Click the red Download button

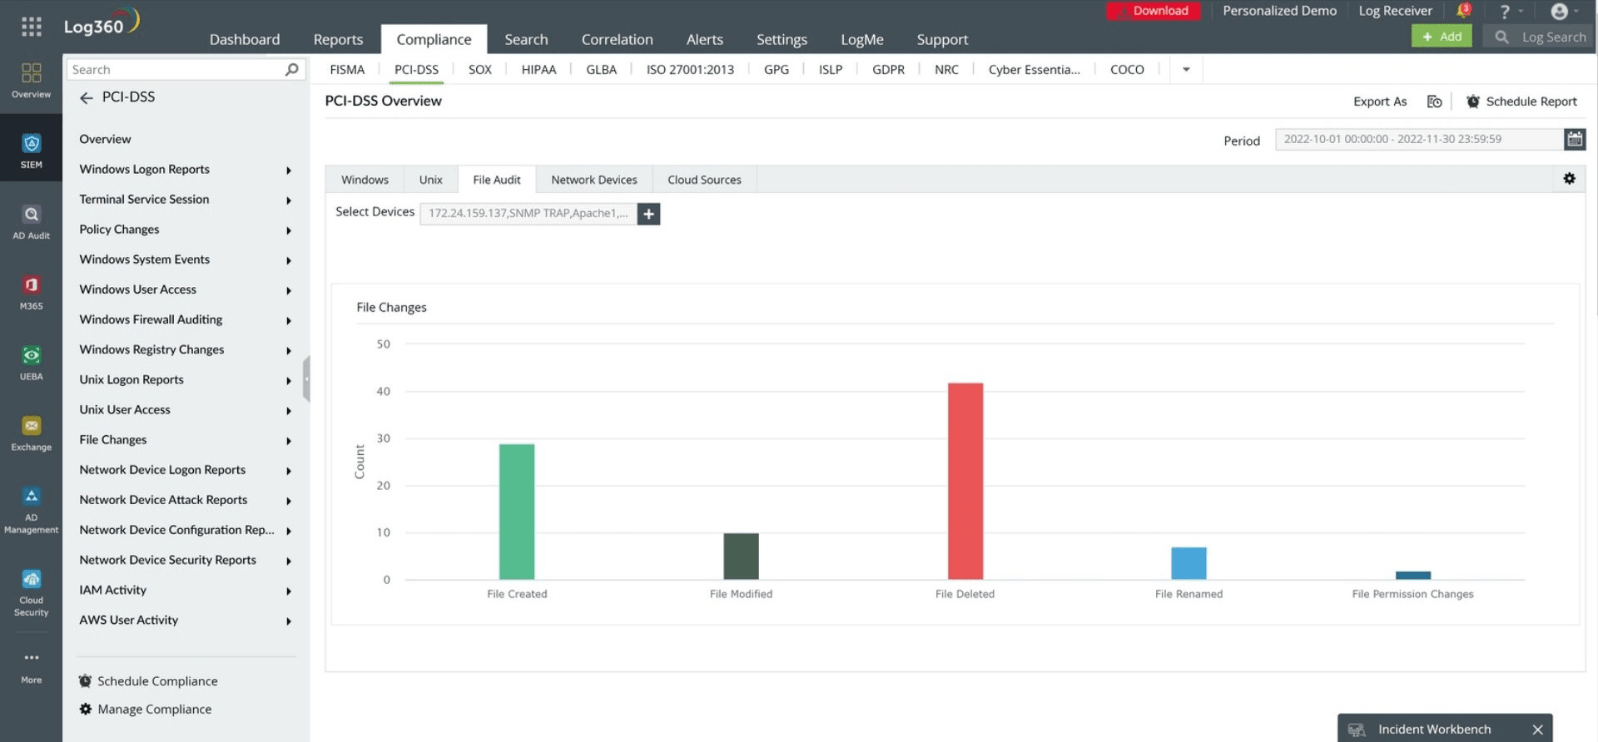click(x=1154, y=11)
